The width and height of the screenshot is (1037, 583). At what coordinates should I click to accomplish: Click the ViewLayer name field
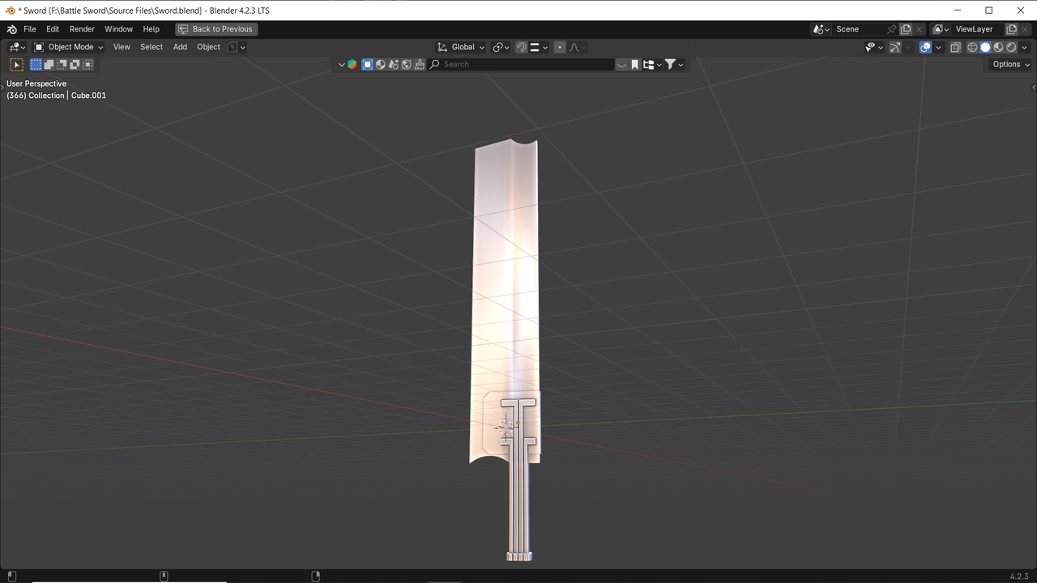tap(978, 29)
